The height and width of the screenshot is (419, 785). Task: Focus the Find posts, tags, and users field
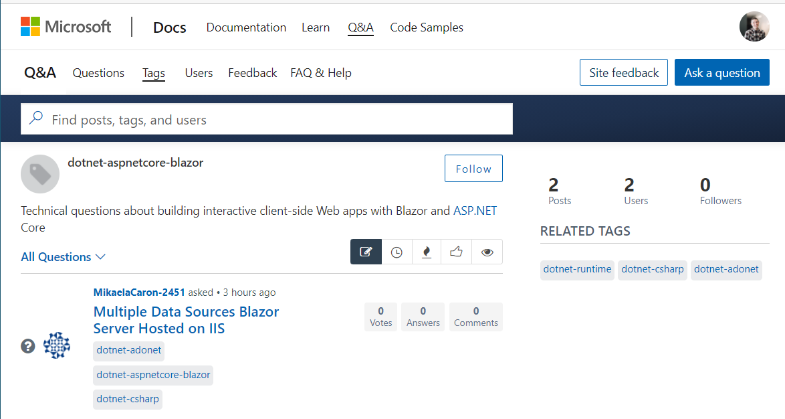pos(266,118)
